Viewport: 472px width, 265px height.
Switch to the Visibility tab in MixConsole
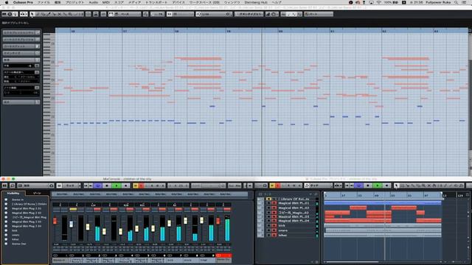13,193
